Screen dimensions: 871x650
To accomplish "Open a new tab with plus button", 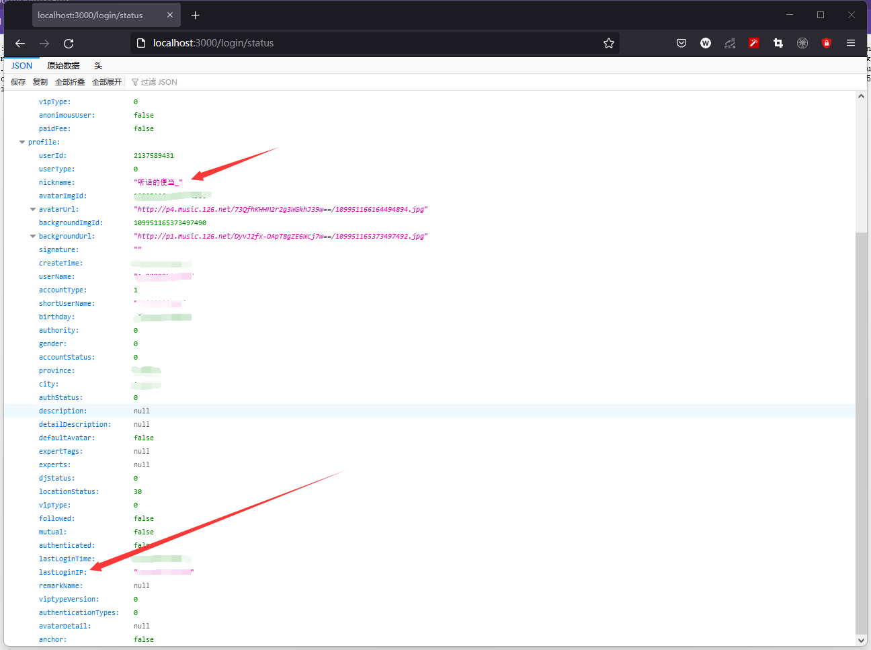I will 196,15.
